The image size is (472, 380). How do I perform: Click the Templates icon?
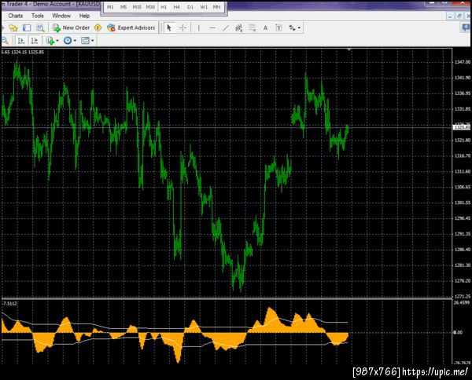point(85,40)
